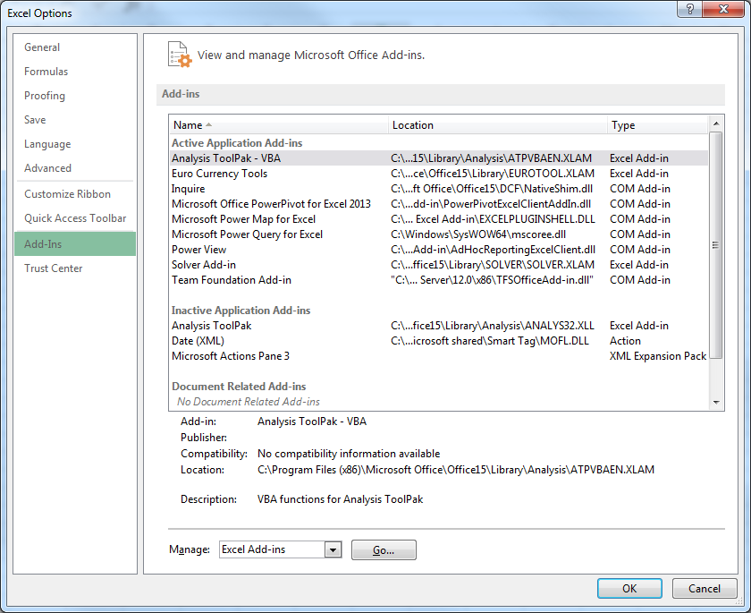This screenshot has width=751, height=613.
Task: Click the Help question mark button
Action: point(690,9)
